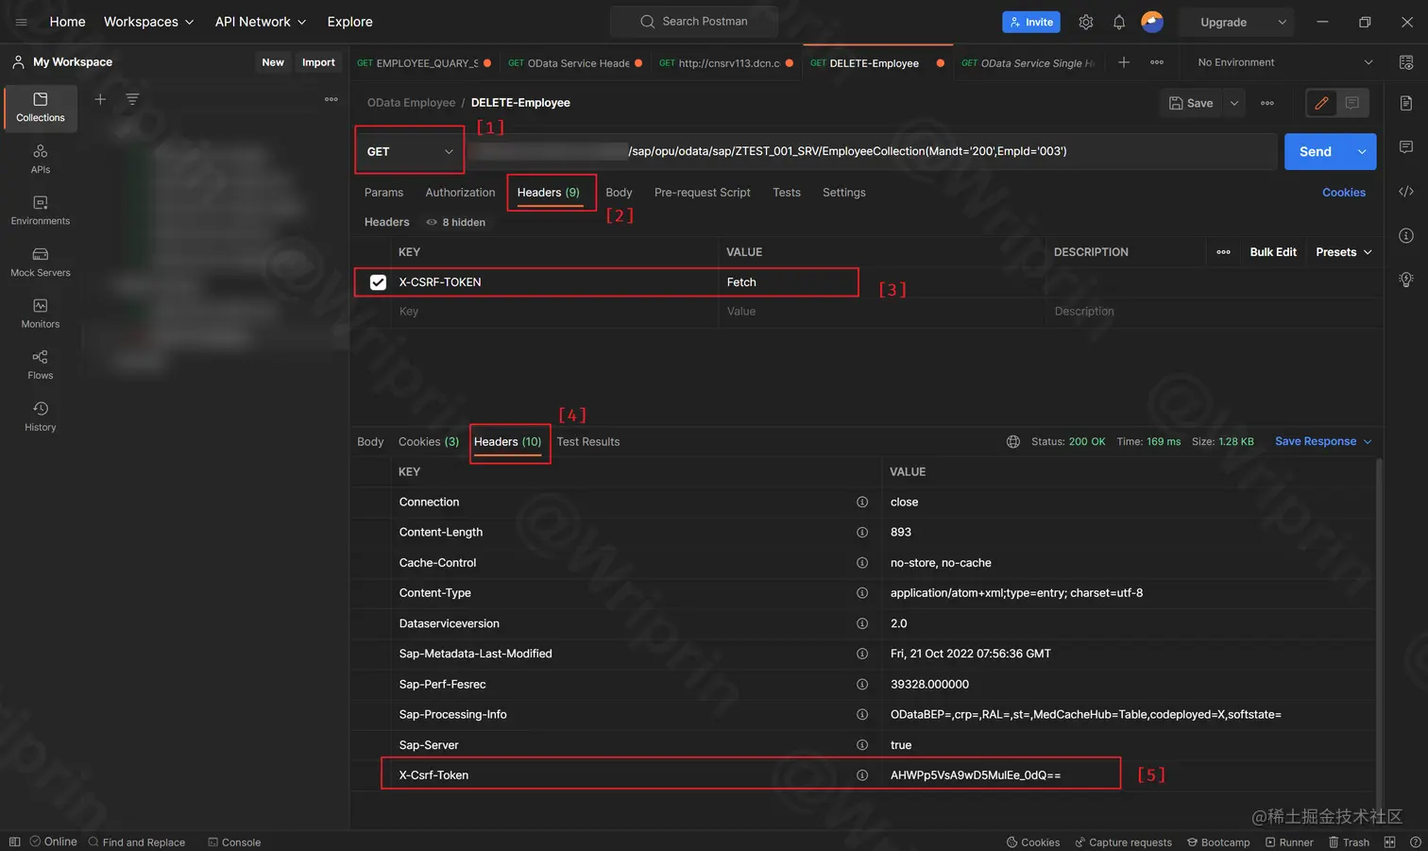Screen dimensions: 1428x851
Task: Switch to the request Body tab
Action: coord(619,193)
